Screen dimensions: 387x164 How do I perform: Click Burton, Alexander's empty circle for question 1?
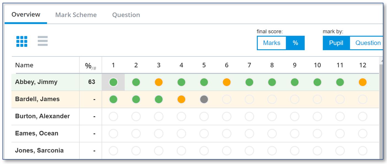[113, 117]
